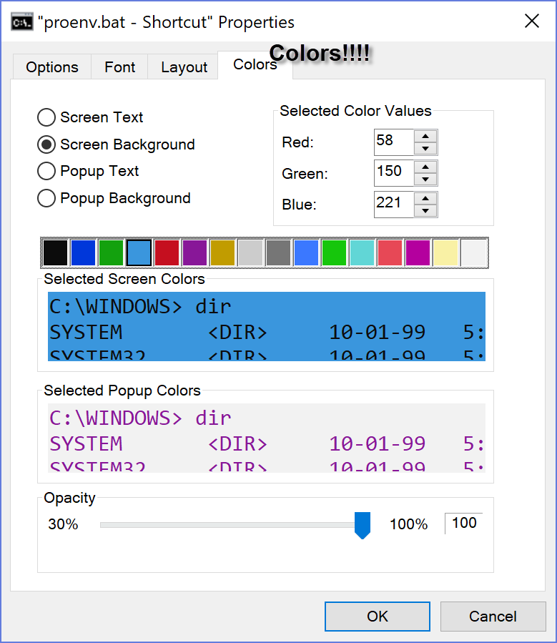Pick the dark purple color swatch
557x643 pixels.
click(194, 252)
